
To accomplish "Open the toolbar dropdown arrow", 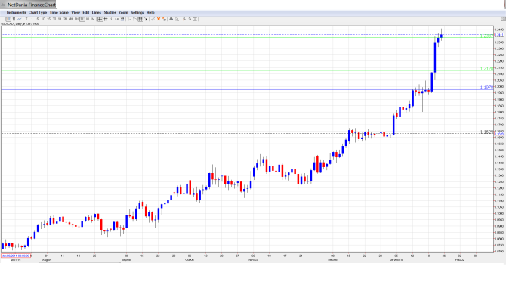I will pos(147,20).
